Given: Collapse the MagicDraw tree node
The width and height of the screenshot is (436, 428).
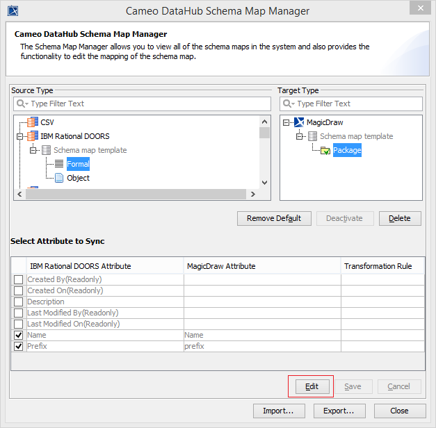Looking at the screenshot, I should coord(286,122).
